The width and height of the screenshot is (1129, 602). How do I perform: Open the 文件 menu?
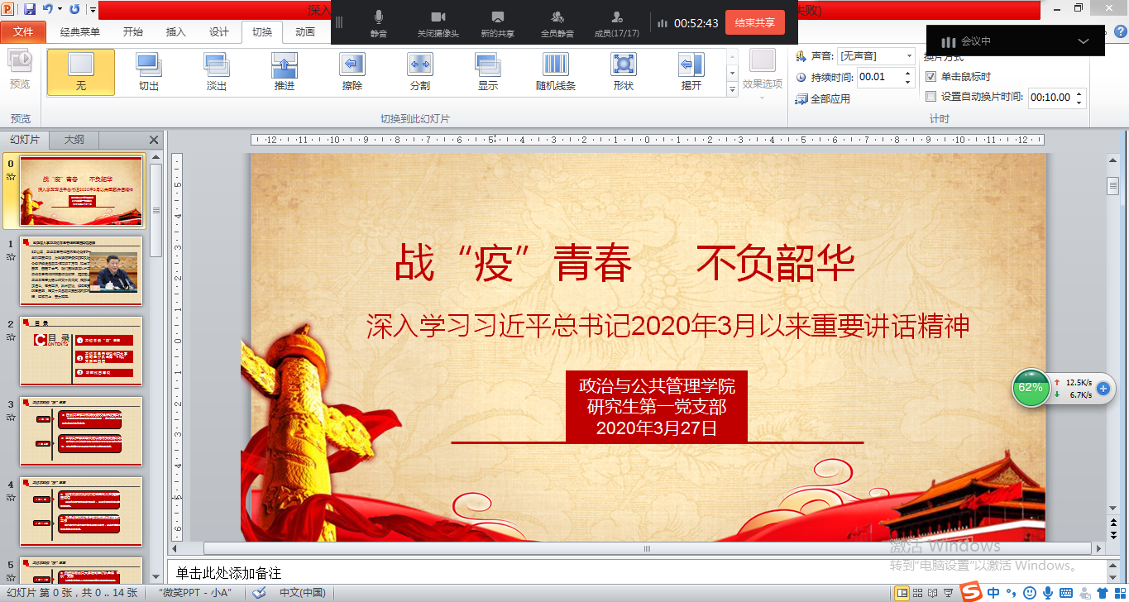coord(23,31)
